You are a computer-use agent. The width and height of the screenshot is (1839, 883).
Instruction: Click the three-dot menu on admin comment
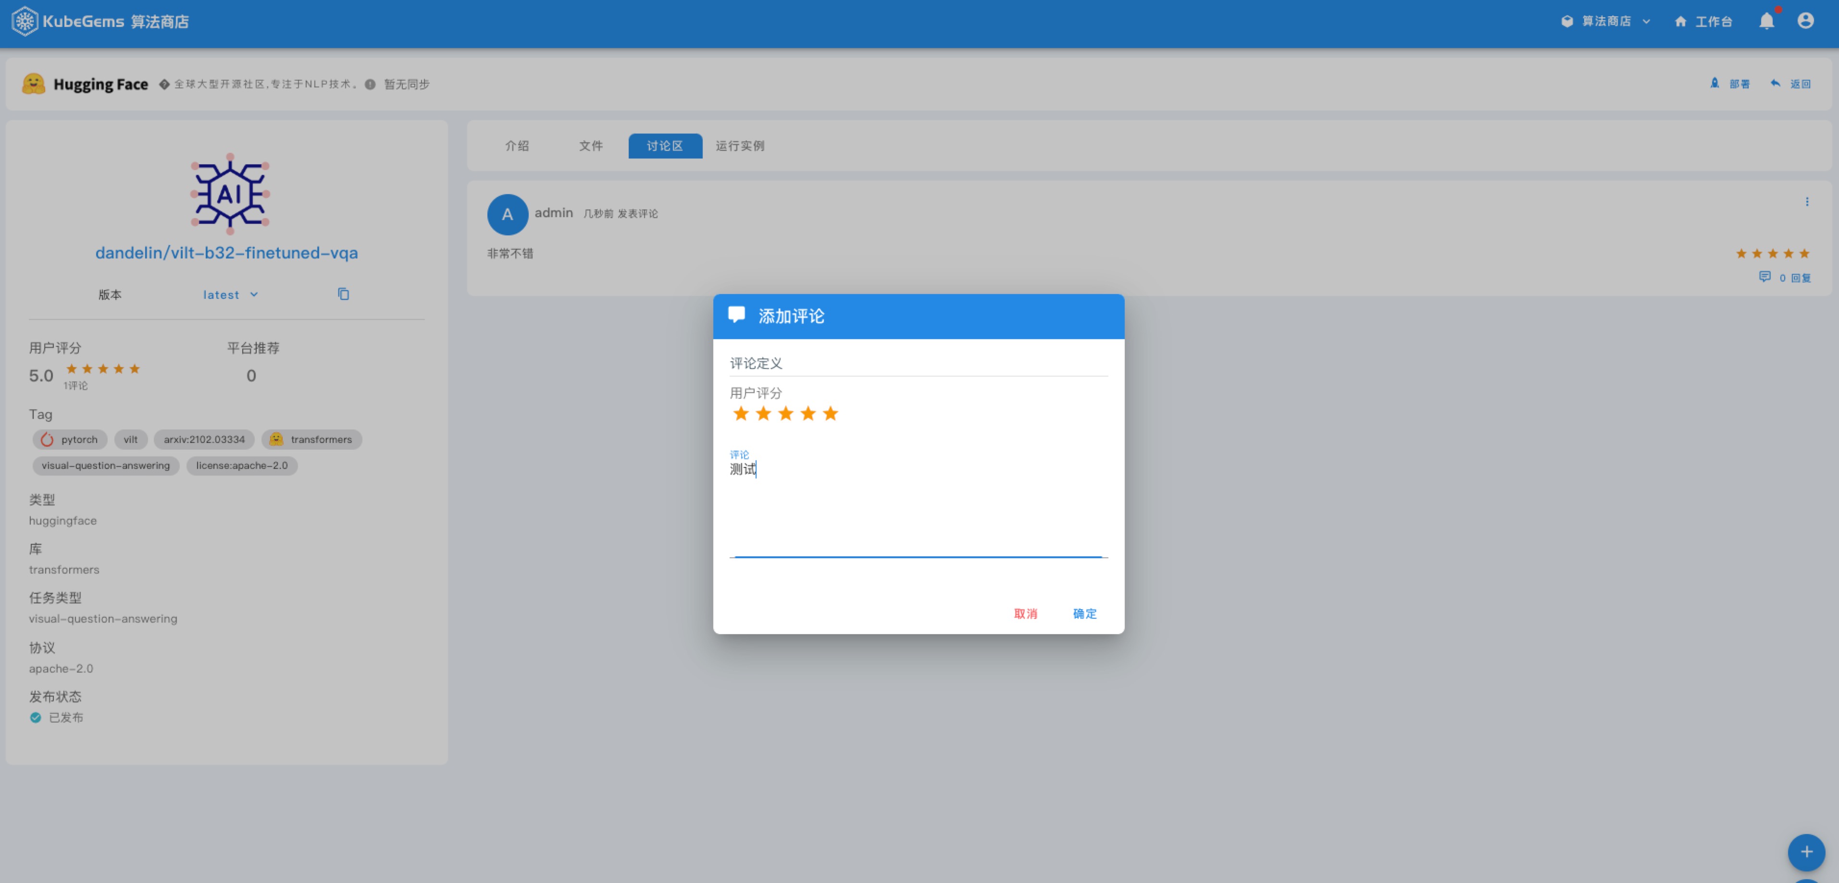click(x=1807, y=202)
